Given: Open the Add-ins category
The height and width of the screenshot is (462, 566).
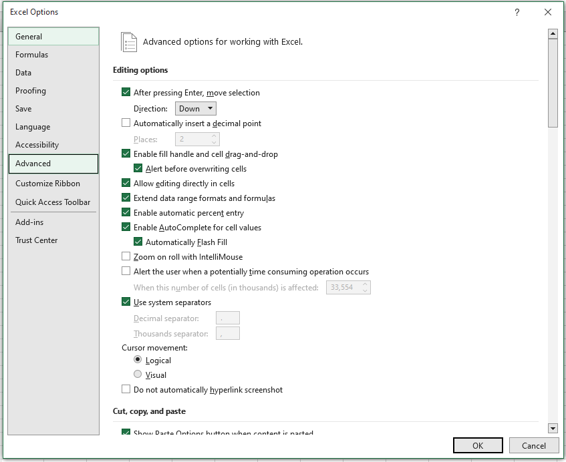Looking at the screenshot, I should (x=53, y=222).
